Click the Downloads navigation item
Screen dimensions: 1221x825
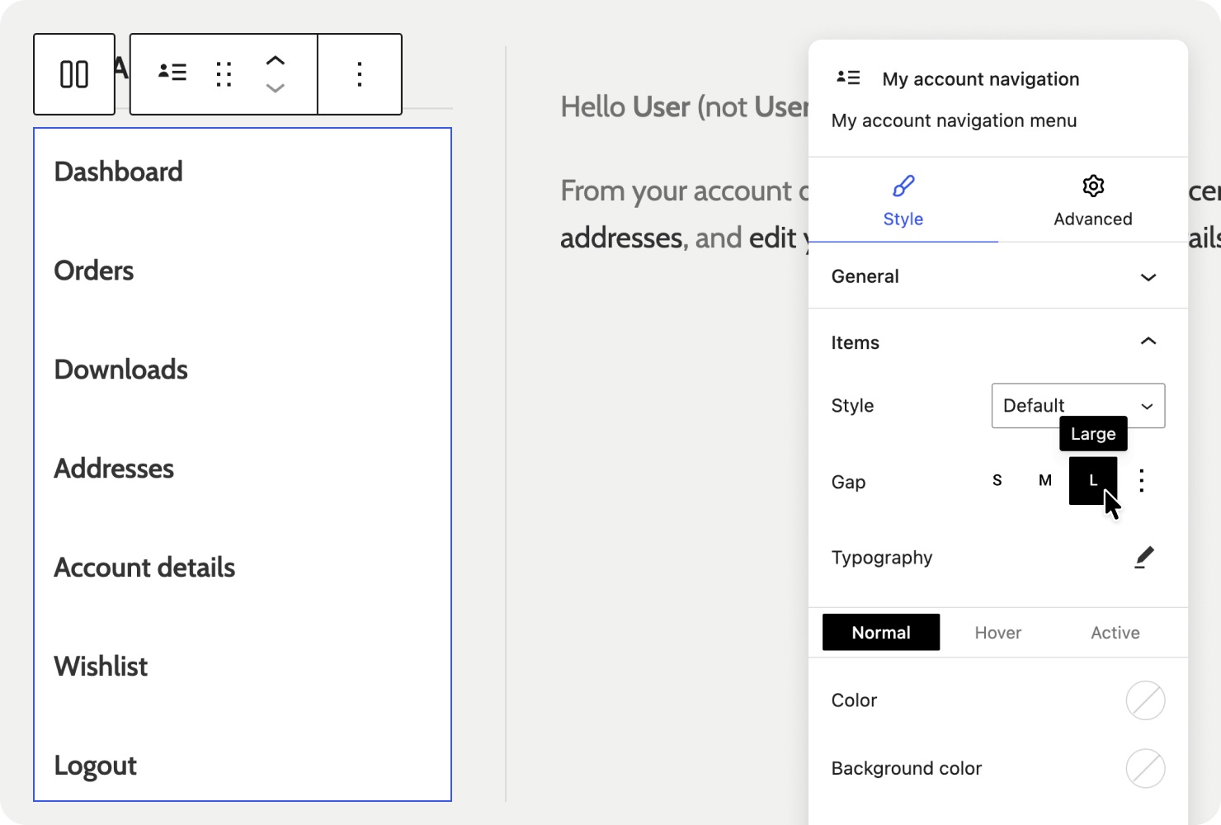pyautogui.click(x=121, y=370)
